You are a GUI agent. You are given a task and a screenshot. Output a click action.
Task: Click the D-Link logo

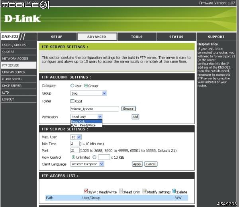[23, 19]
